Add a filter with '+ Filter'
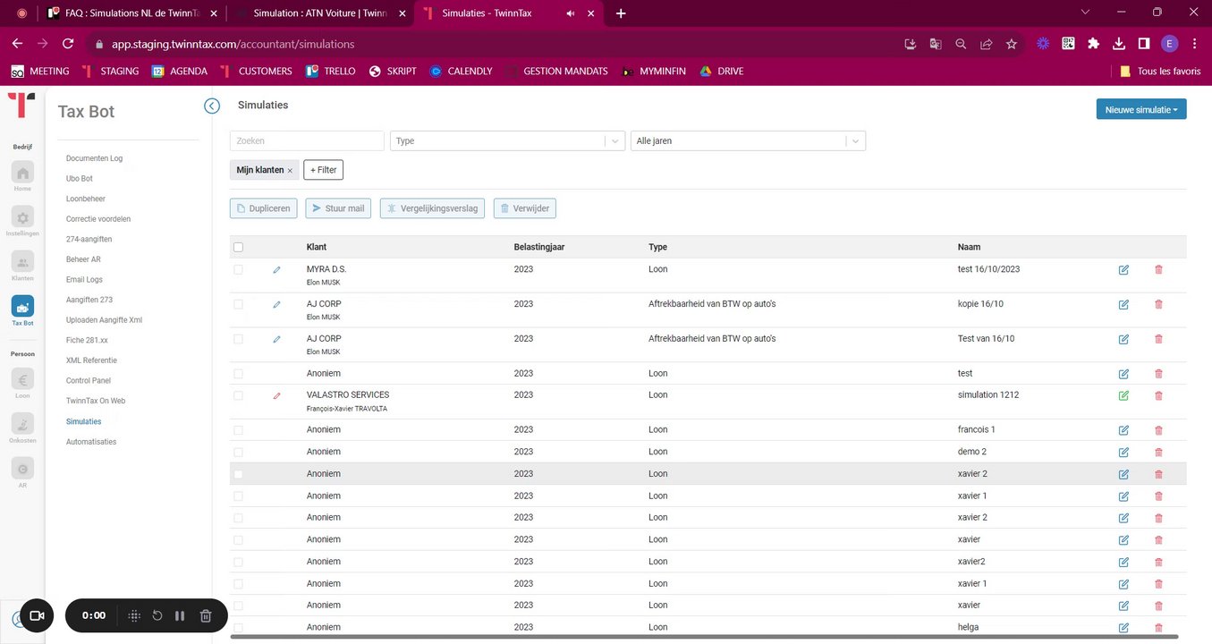Screen dimensions: 1212x644 click(x=324, y=170)
